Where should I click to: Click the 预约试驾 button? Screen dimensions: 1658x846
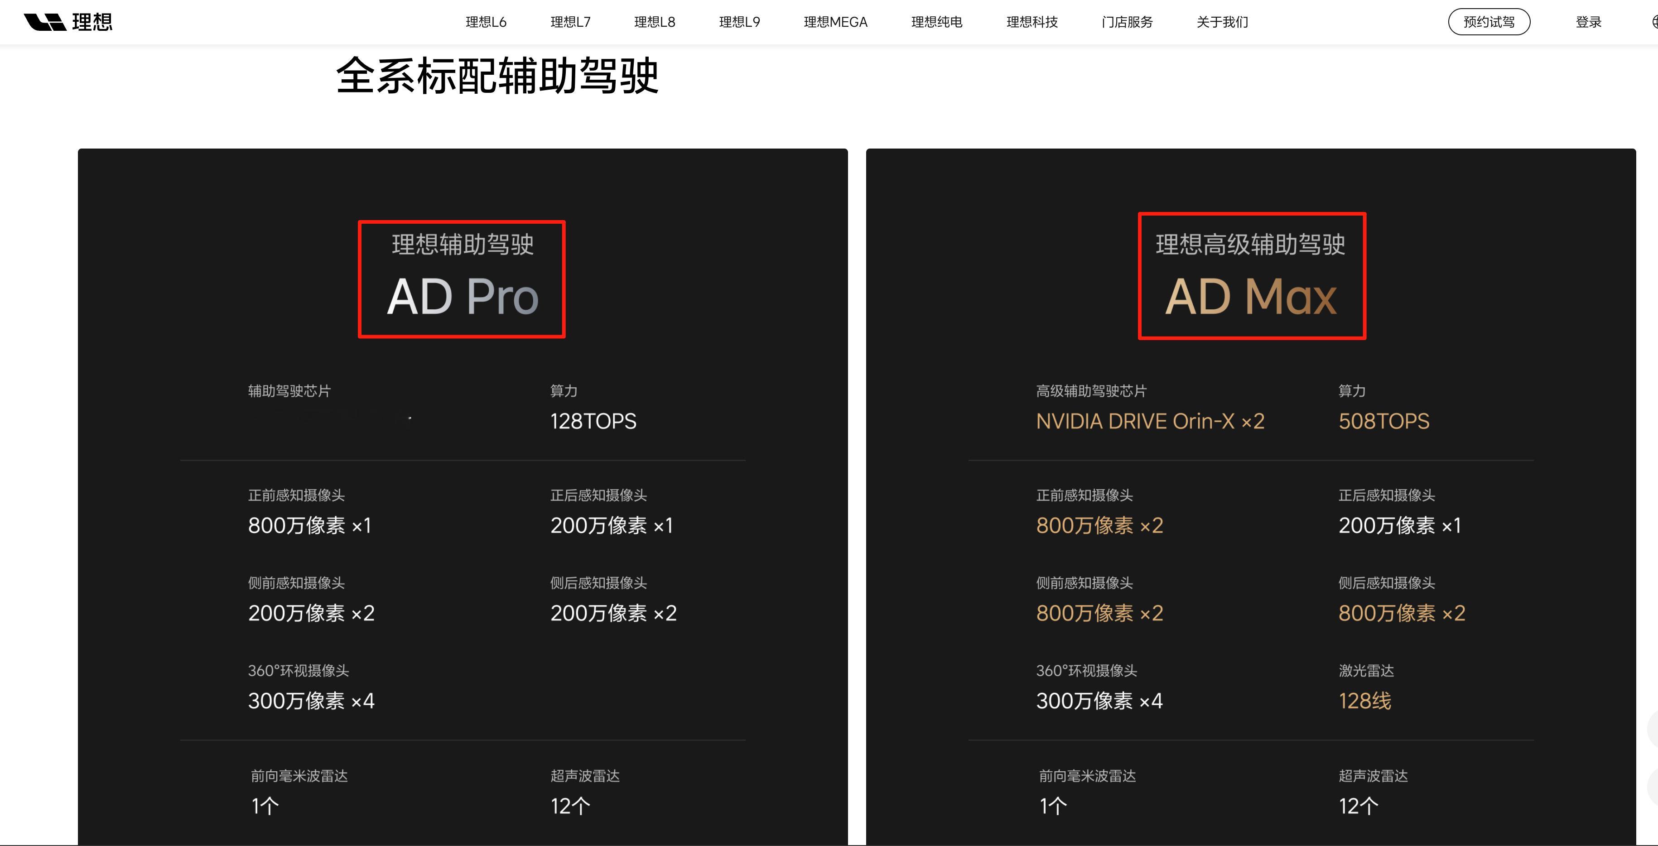click(x=1489, y=22)
